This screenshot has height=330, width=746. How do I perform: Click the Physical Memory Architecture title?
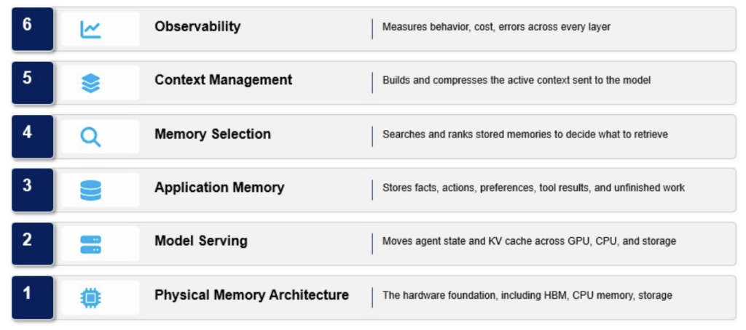251,295
